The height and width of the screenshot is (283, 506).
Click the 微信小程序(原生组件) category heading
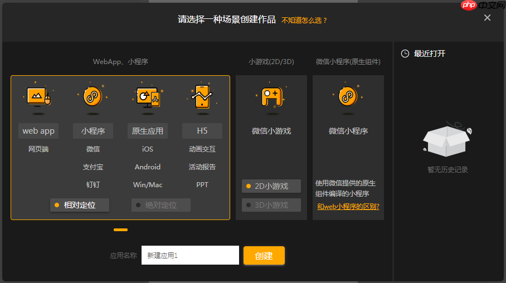click(x=348, y=62)
